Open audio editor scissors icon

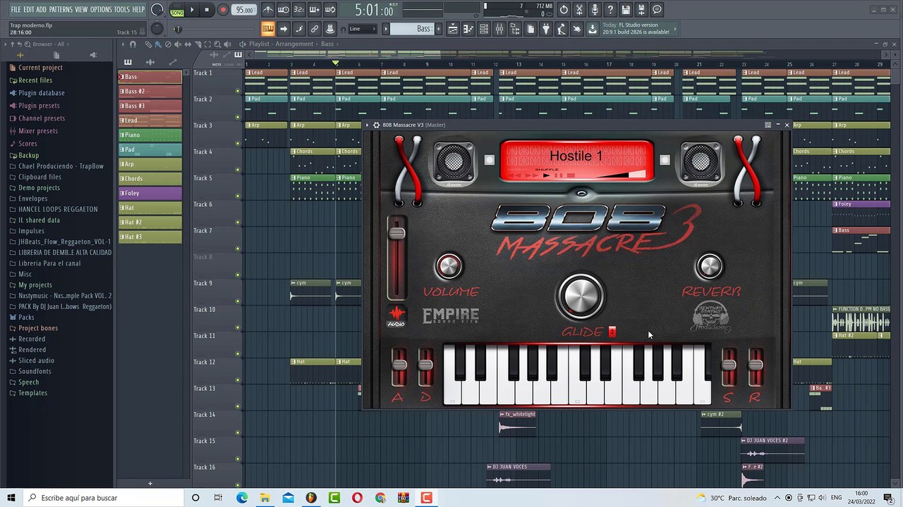point(579,10)
